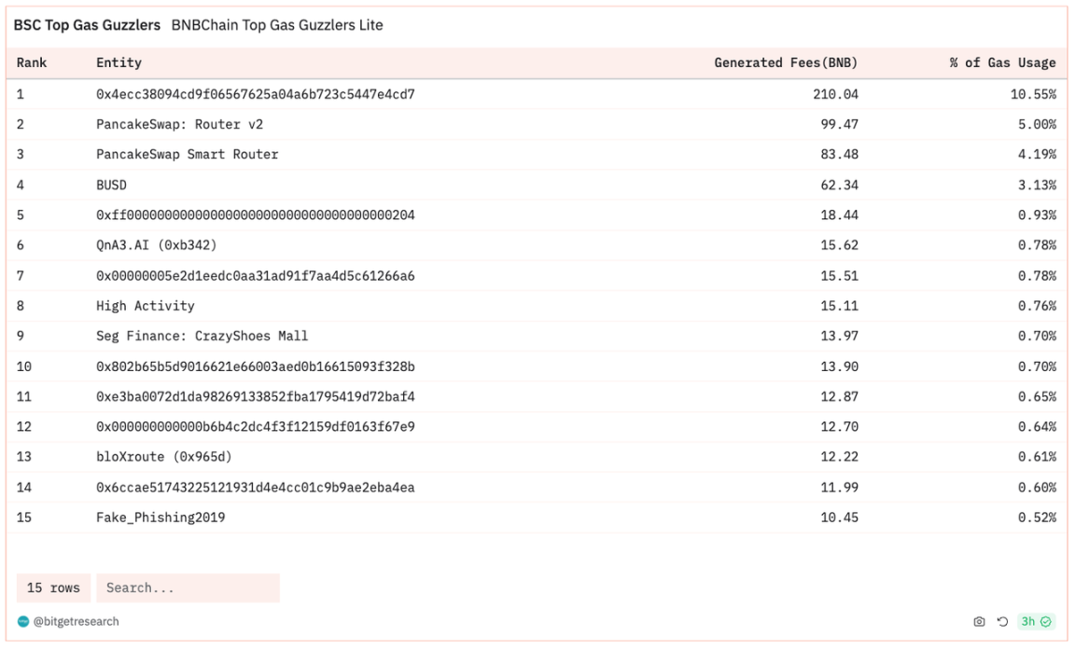The height and width of the screenshot is (649, 1075).
Task: Click the camera screenshot icon
Action: pos(979,622)
